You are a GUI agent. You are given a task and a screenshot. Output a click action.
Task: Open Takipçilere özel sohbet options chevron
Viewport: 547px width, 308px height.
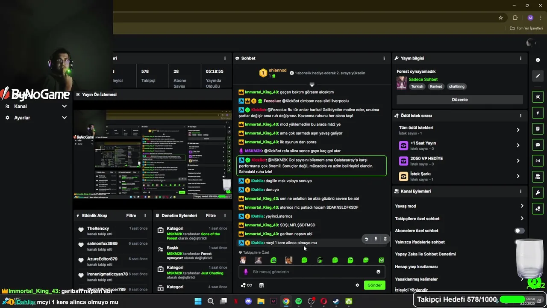(522, 218)
